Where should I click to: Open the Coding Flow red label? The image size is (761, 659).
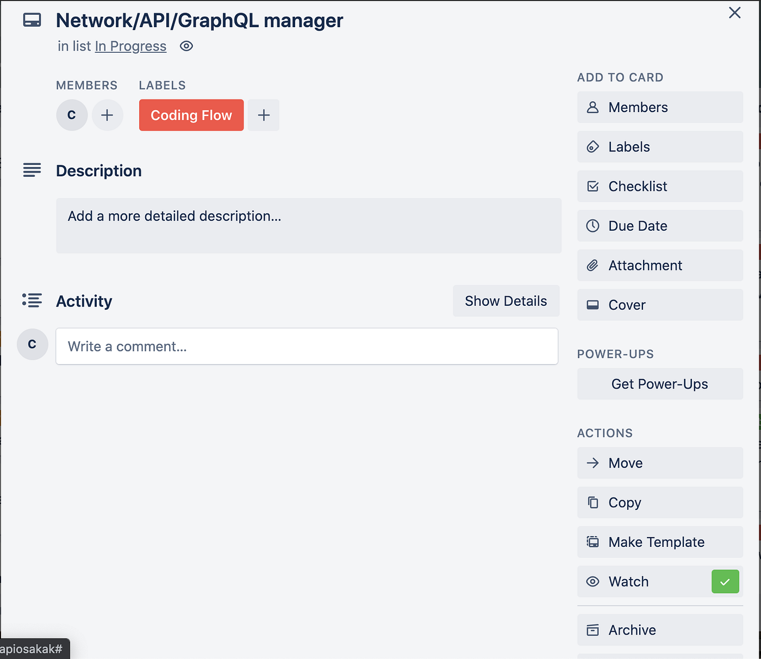click(x=191, y=115)
